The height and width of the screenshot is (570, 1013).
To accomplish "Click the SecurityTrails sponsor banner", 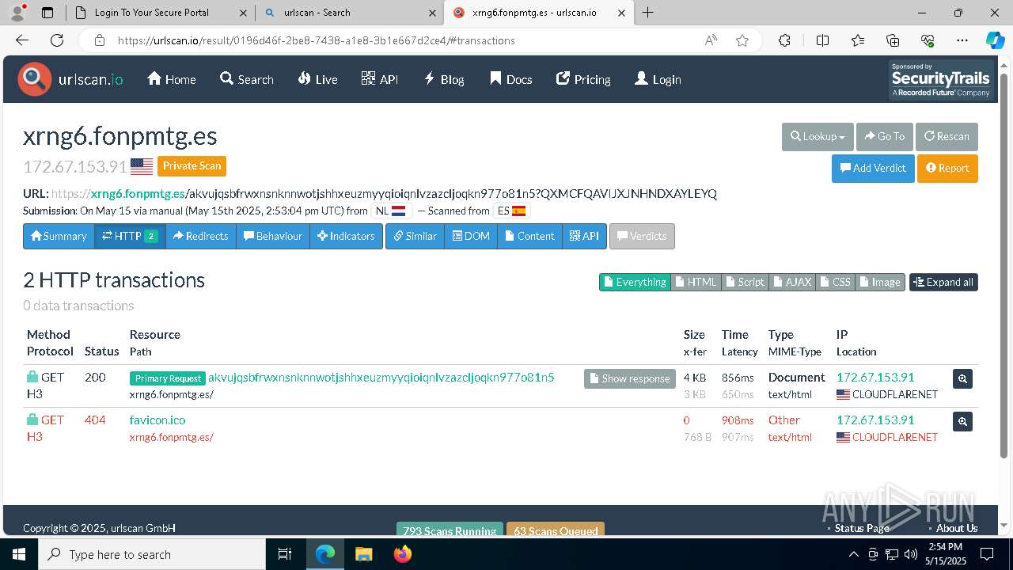I will 940,80.
